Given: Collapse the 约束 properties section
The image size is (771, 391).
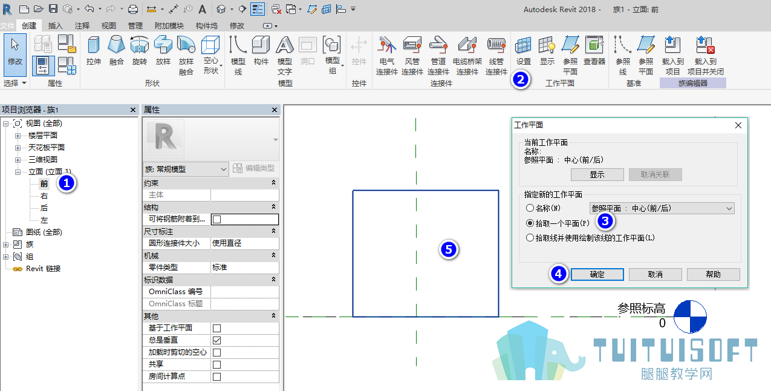Looking at the screenshot, I should tap(273, 183).
